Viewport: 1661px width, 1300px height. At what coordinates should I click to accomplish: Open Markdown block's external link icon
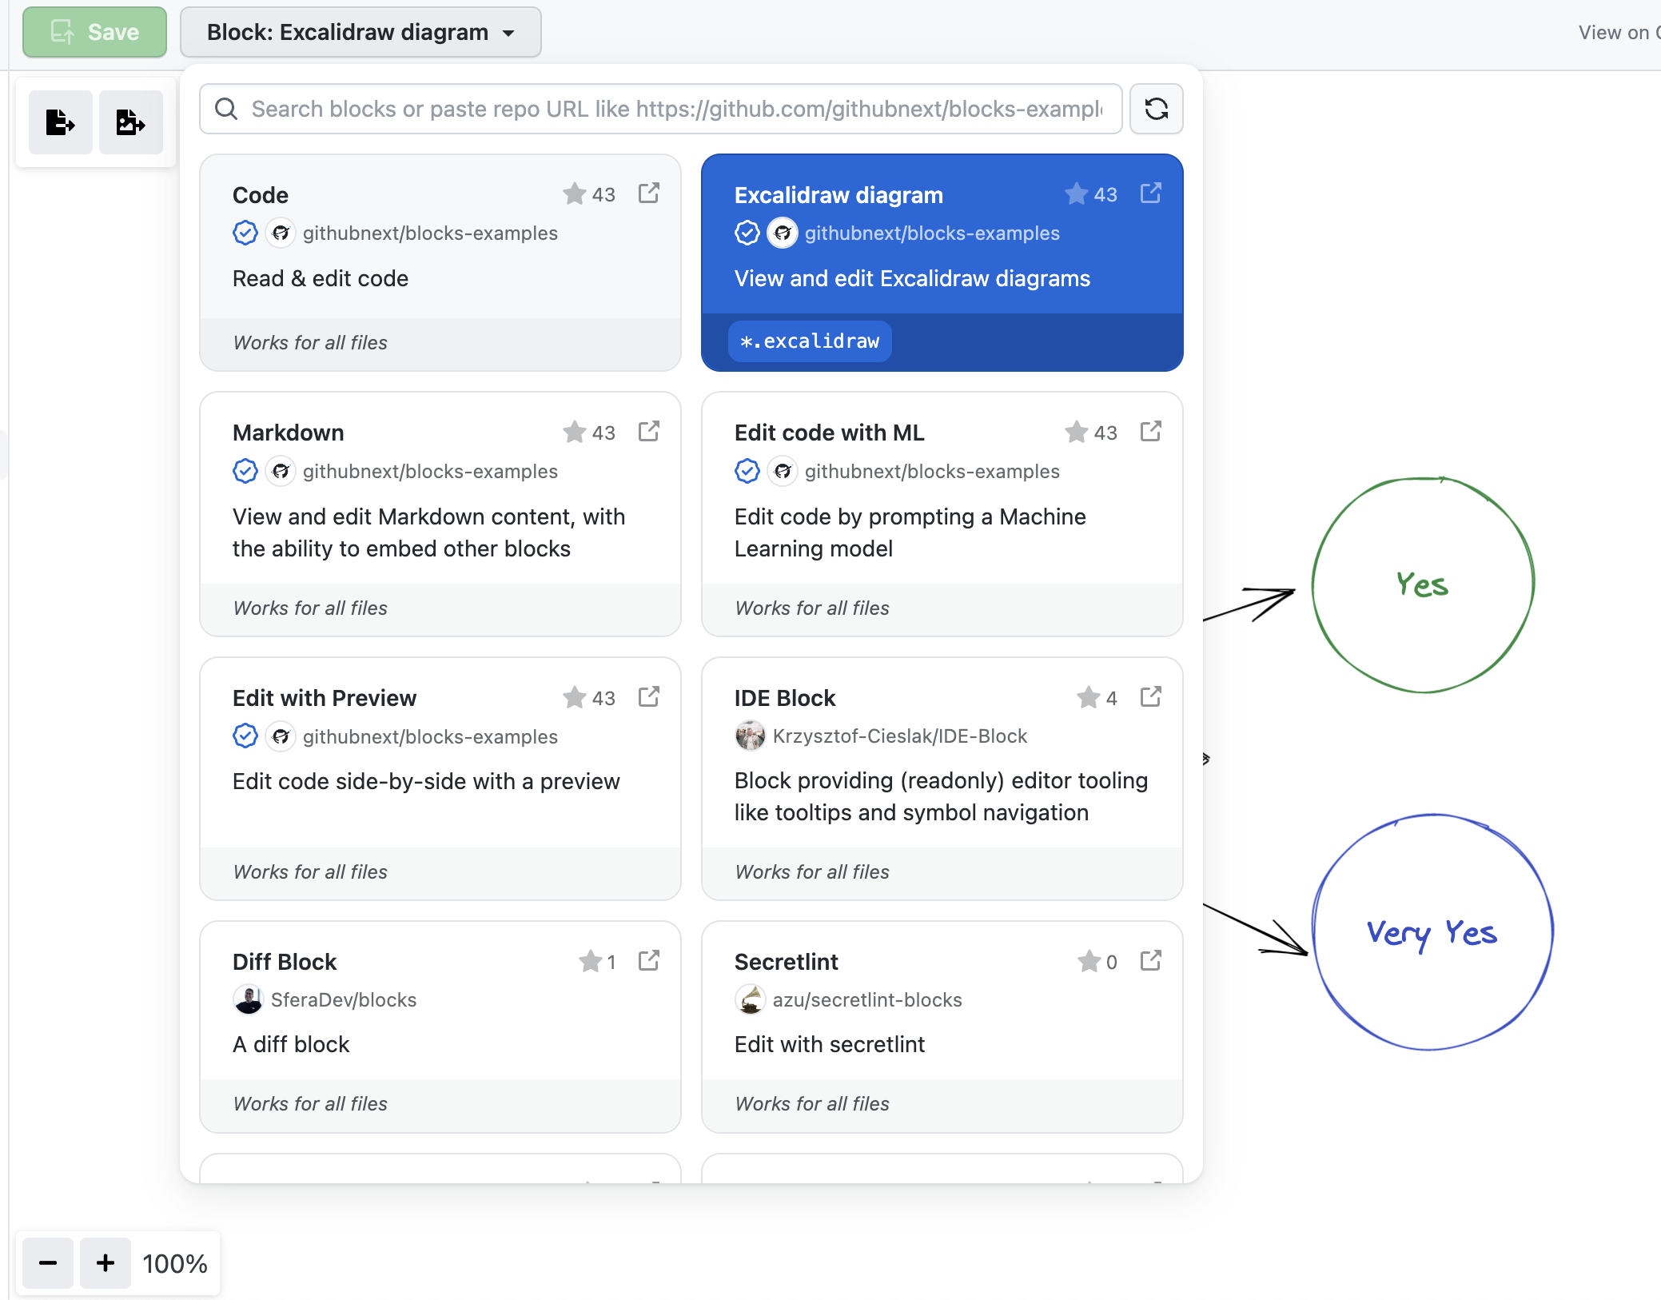(648, 432)
